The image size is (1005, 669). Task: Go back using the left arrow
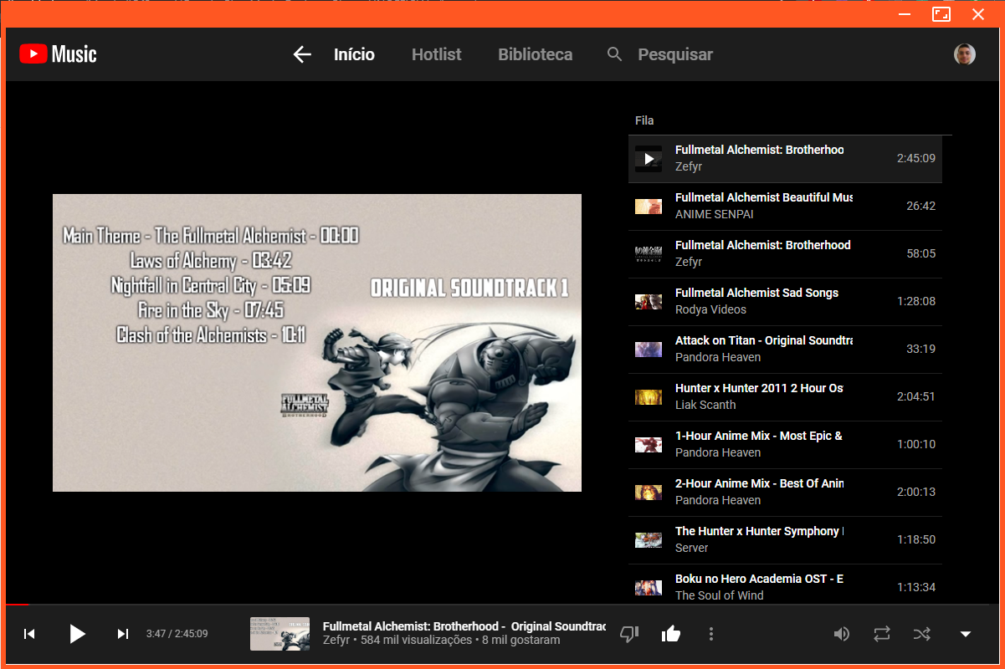pos(302,54)
